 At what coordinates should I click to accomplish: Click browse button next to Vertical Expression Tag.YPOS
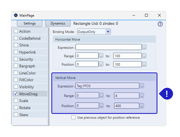pyautogui.click(x=142, y=86)
